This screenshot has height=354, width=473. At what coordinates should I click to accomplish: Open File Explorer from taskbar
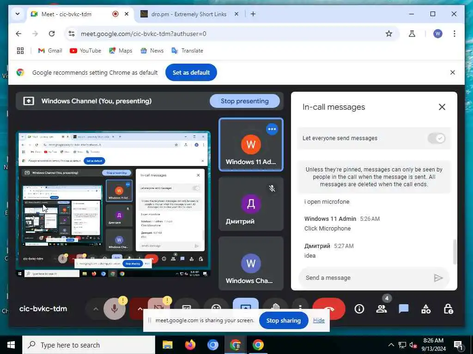(167, 345)
